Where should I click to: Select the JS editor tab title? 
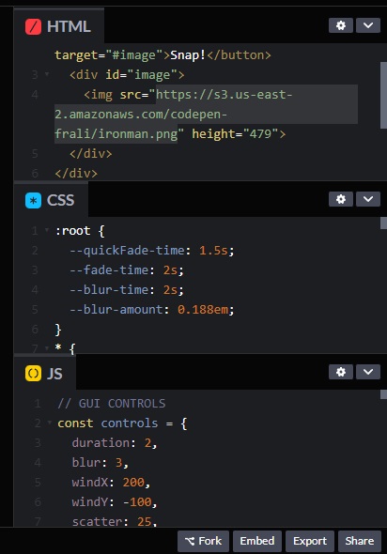point(54,374)
